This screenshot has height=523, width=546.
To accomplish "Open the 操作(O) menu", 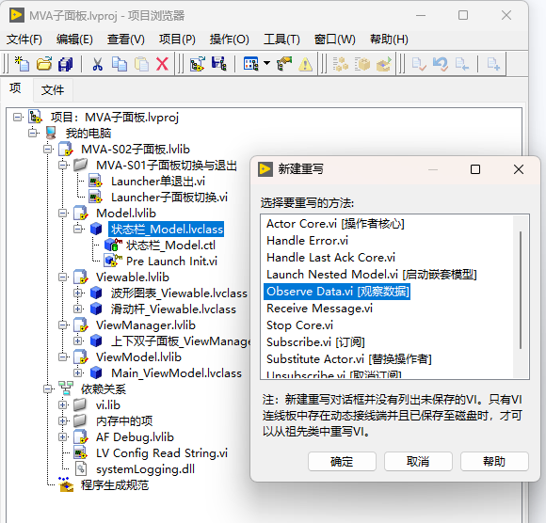I will pos(229,40).
